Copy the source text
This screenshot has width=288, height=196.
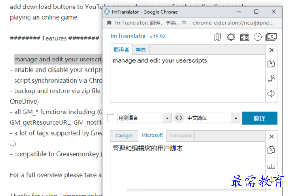pos(271,64)
